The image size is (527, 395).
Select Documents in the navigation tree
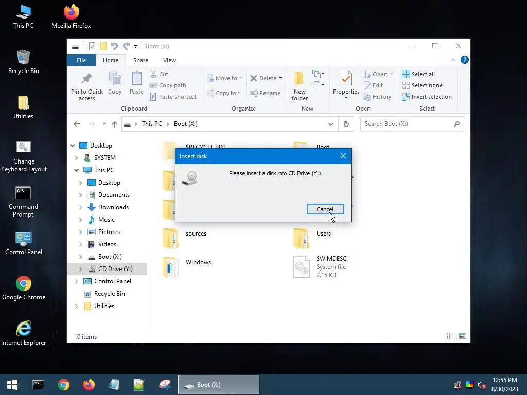(114, 195)
